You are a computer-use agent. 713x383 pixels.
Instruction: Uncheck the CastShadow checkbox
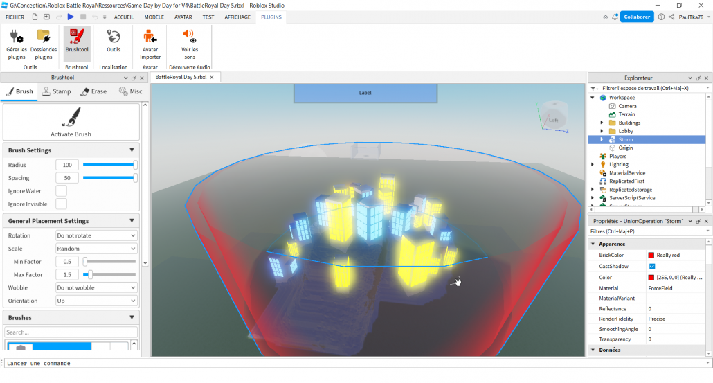(x=652, y=266)
